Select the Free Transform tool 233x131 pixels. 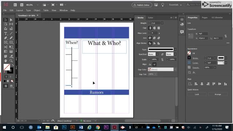[x=11, y=47]
